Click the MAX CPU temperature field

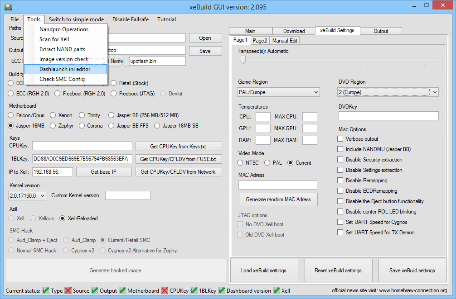310,117
